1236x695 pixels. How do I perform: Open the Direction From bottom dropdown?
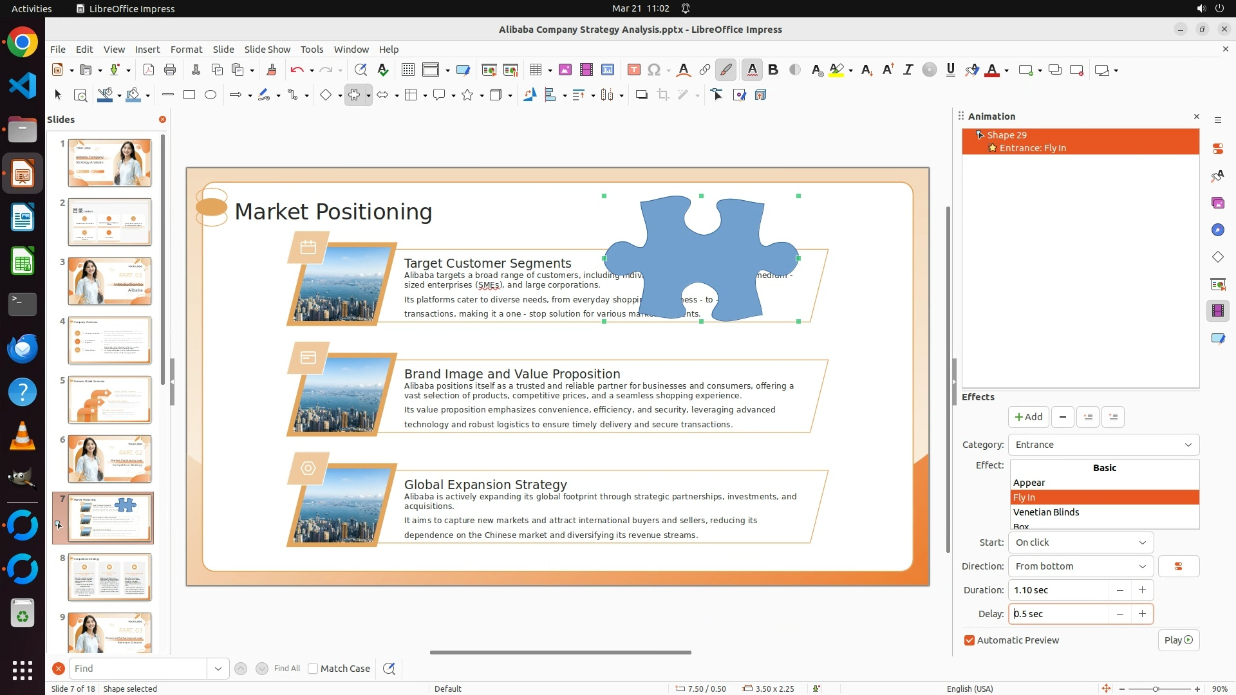(x=1080, y=566)
